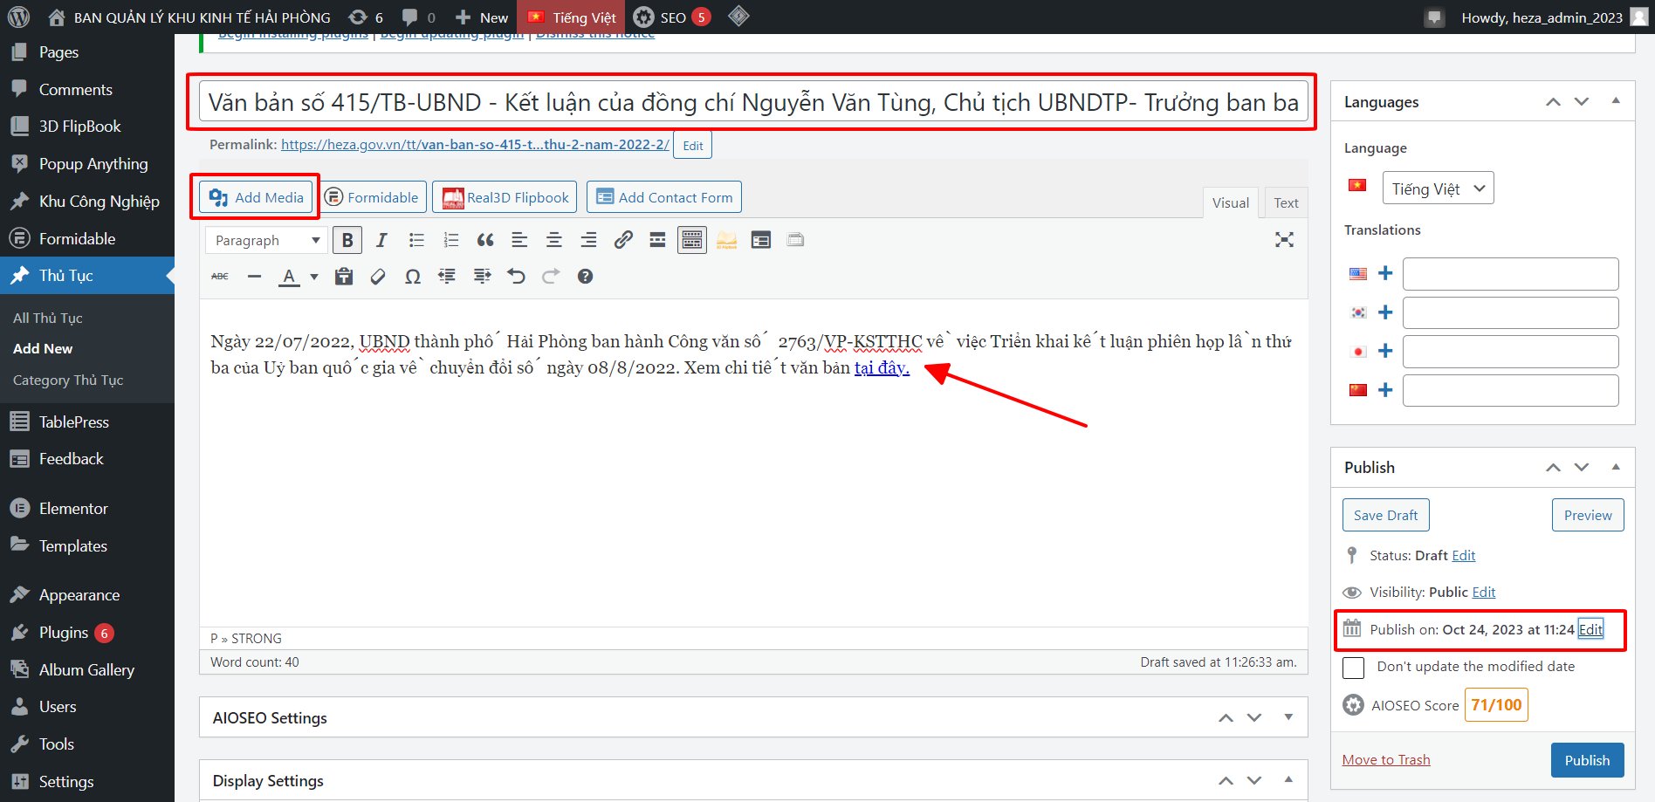Screen dimensions: 1655x802
Task: Open the Paragraph format dropdown
Action: pyautogui.click(x=266, y=240)
